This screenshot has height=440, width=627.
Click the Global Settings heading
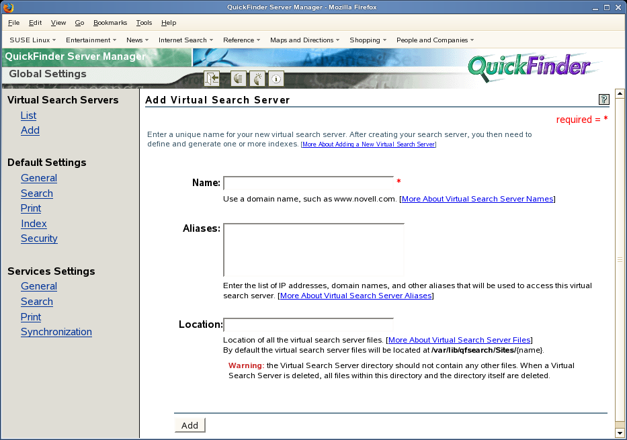tap(48, 74)
